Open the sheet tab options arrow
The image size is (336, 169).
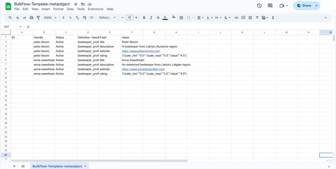pos(85,166)
